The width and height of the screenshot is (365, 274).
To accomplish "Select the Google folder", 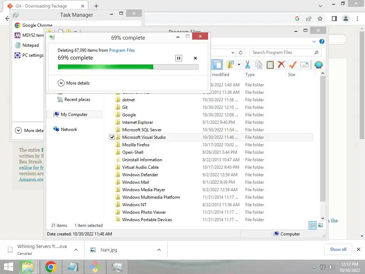I will [x=129, y=115].
